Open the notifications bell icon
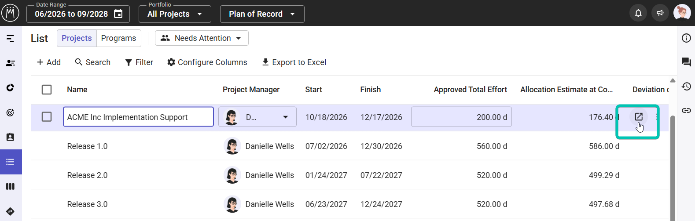695x221 pixels. pos(638,13)
